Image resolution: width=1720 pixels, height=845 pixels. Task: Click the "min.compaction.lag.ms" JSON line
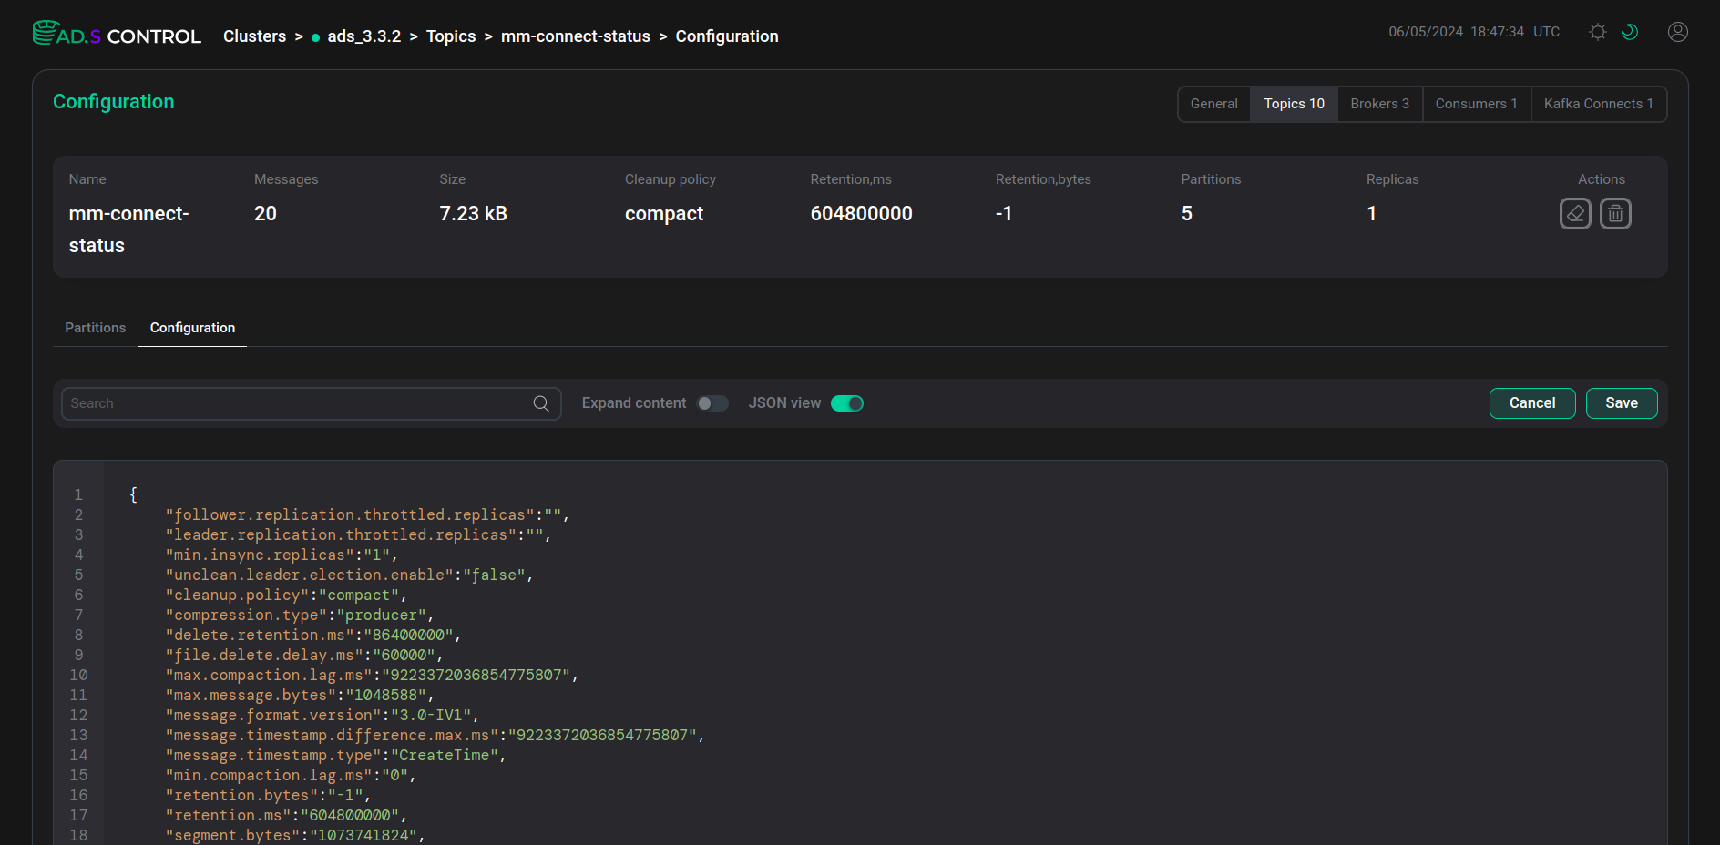coord(291,775)
